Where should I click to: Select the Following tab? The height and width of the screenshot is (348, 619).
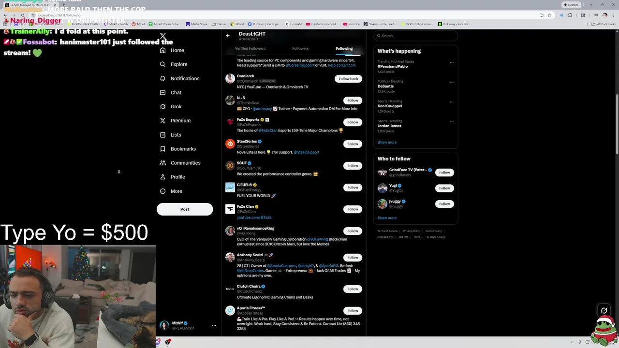click(344, 48)
